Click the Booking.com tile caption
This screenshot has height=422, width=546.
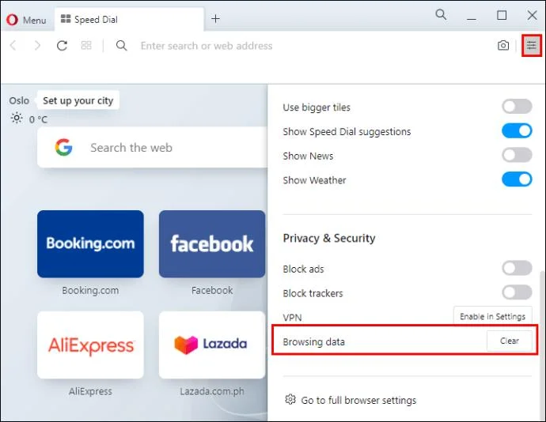tap(90, 291)
